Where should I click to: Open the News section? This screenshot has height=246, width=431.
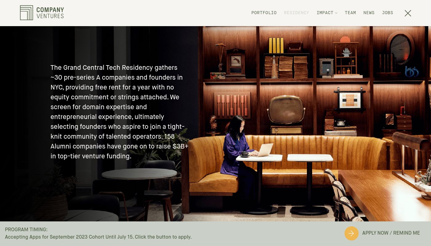tap(369, 13)
